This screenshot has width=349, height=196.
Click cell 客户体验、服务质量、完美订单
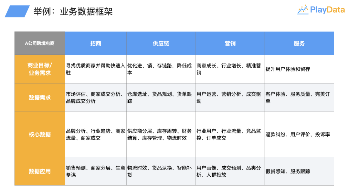point(299,97)
